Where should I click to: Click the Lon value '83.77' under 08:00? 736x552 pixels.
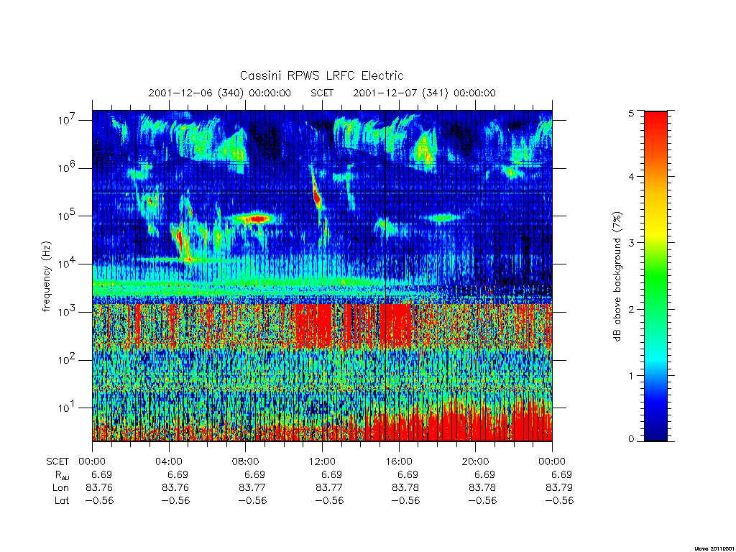point(252,488)
